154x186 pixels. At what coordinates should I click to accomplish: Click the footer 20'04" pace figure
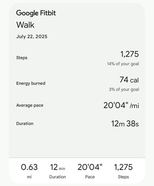click(x=90, y=167)
